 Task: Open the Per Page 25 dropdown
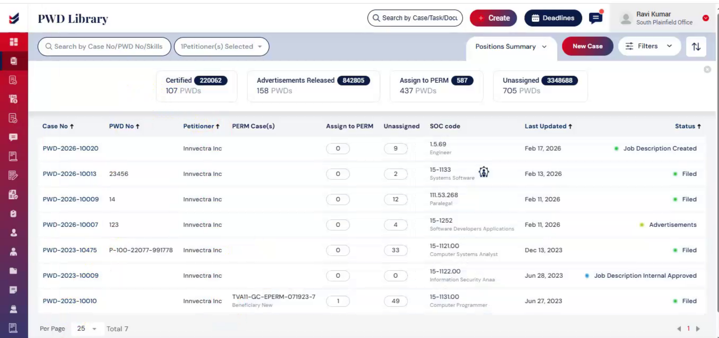(x=87, y=329)
